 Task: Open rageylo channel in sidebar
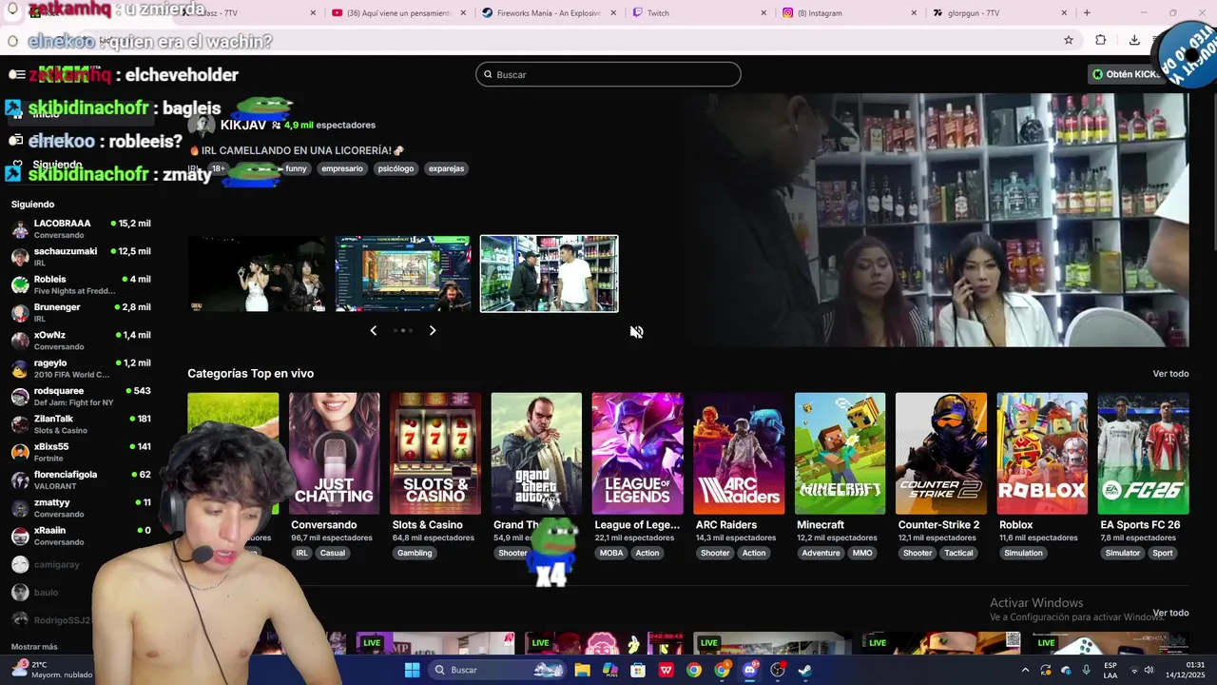coord(81,368)
